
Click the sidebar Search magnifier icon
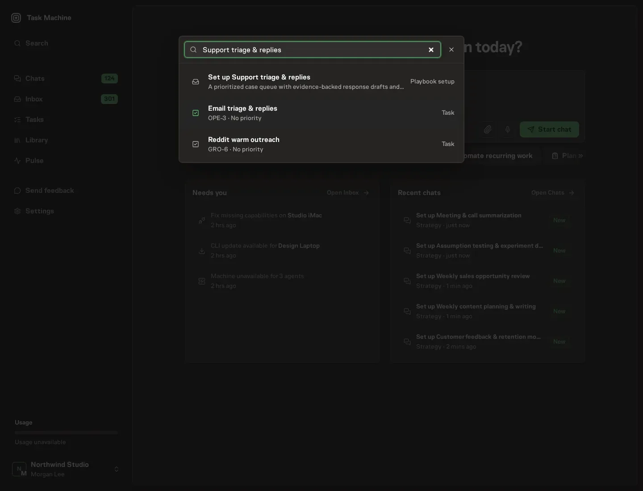(x=17, y=43)
